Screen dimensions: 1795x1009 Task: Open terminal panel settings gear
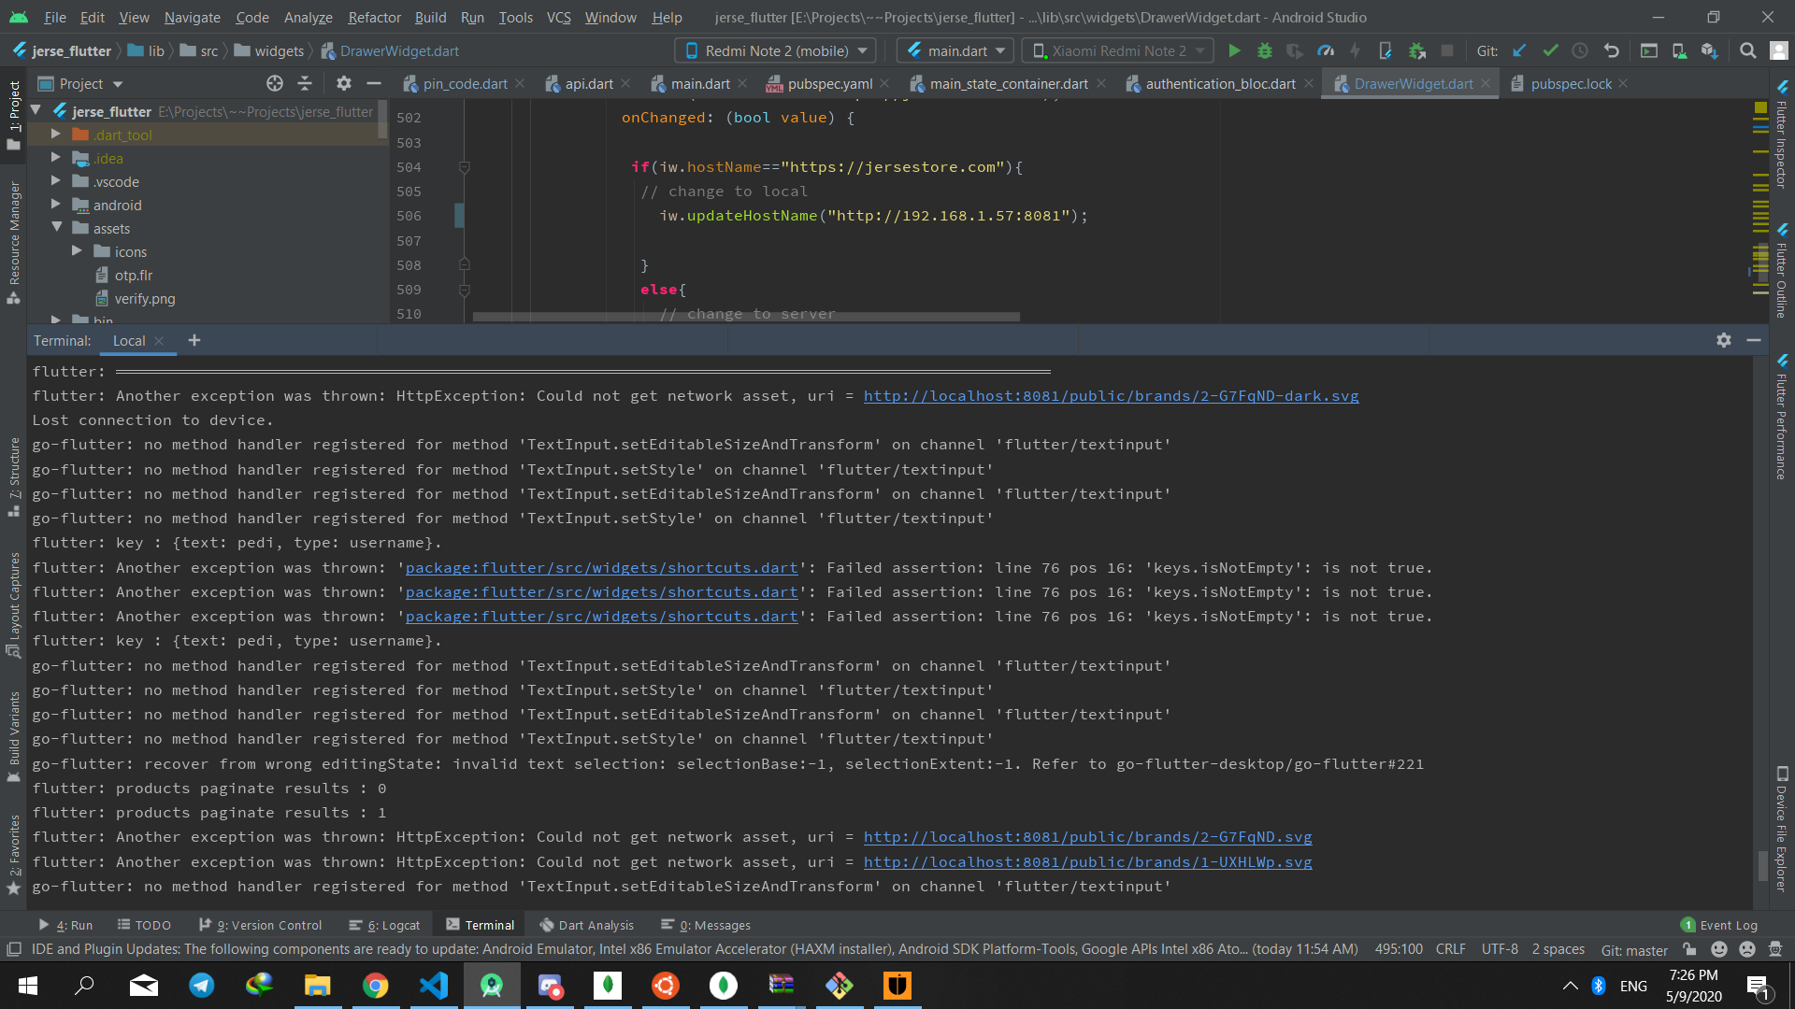[1724, 341]
